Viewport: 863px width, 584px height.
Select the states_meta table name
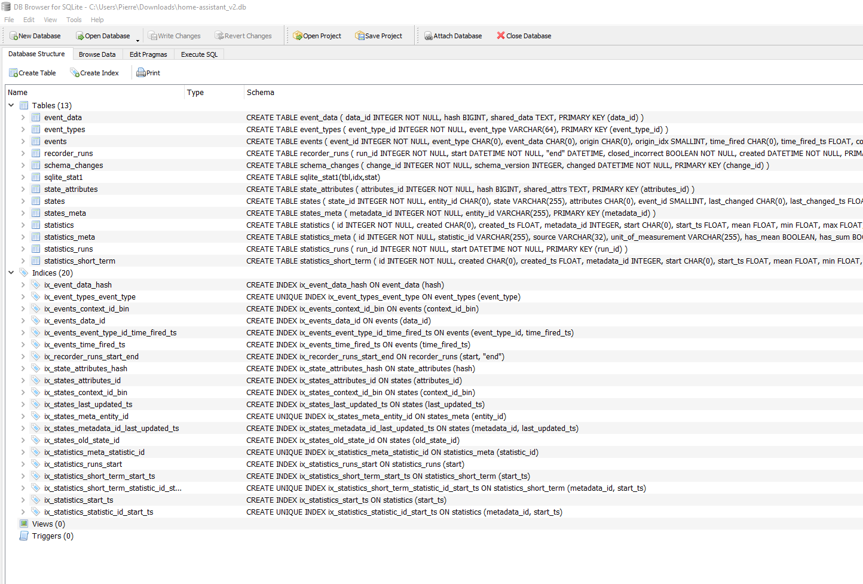[65, 213]
